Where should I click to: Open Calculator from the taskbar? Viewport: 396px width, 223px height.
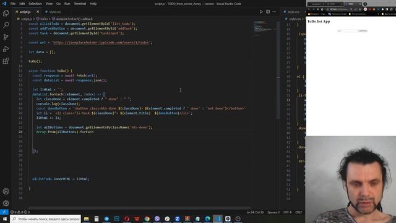coord(97,219)
